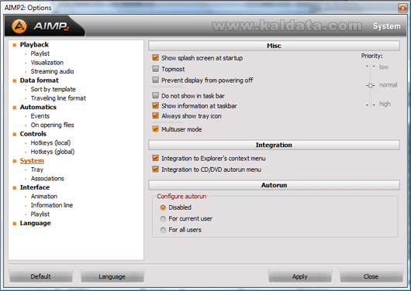Image resolution: width=411 pixels, height=291 pixels.
Task: Click the Default button
Action: [40, 276]
